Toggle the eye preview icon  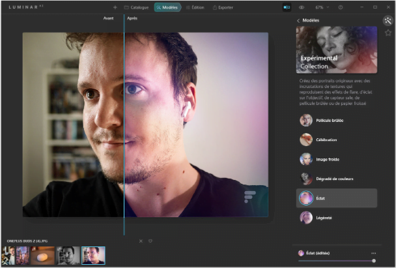click(x=302, y=7)
